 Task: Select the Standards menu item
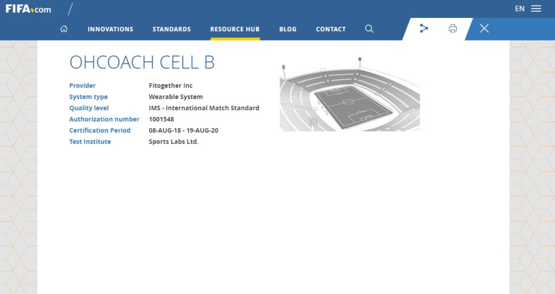171,29
